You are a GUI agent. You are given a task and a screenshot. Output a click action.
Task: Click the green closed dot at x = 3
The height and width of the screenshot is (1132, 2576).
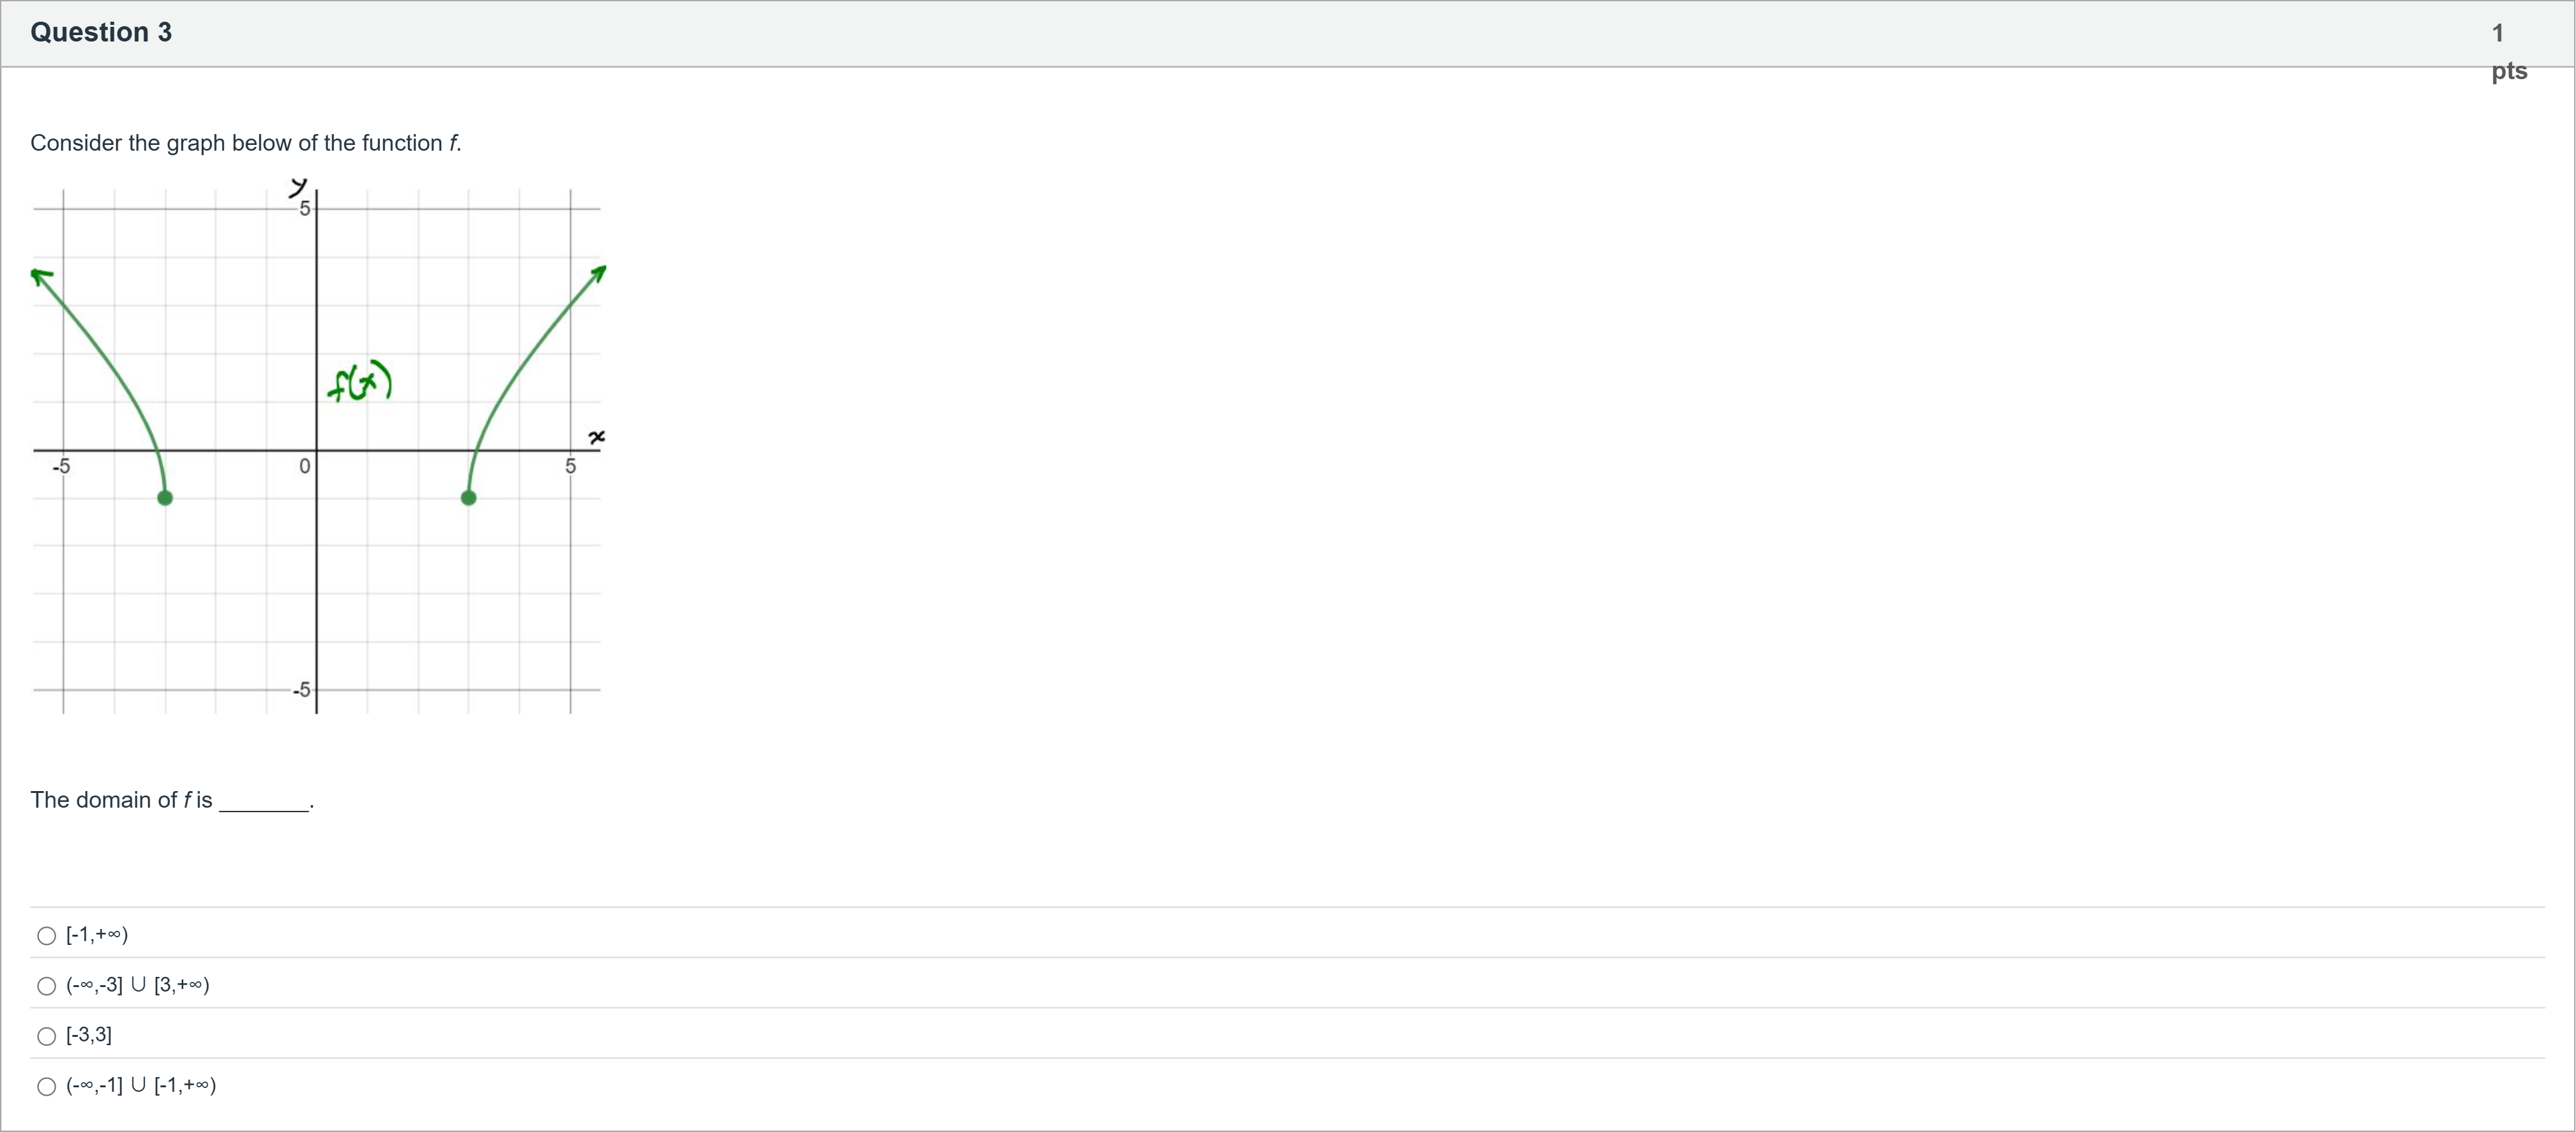[x=468, y=498]
